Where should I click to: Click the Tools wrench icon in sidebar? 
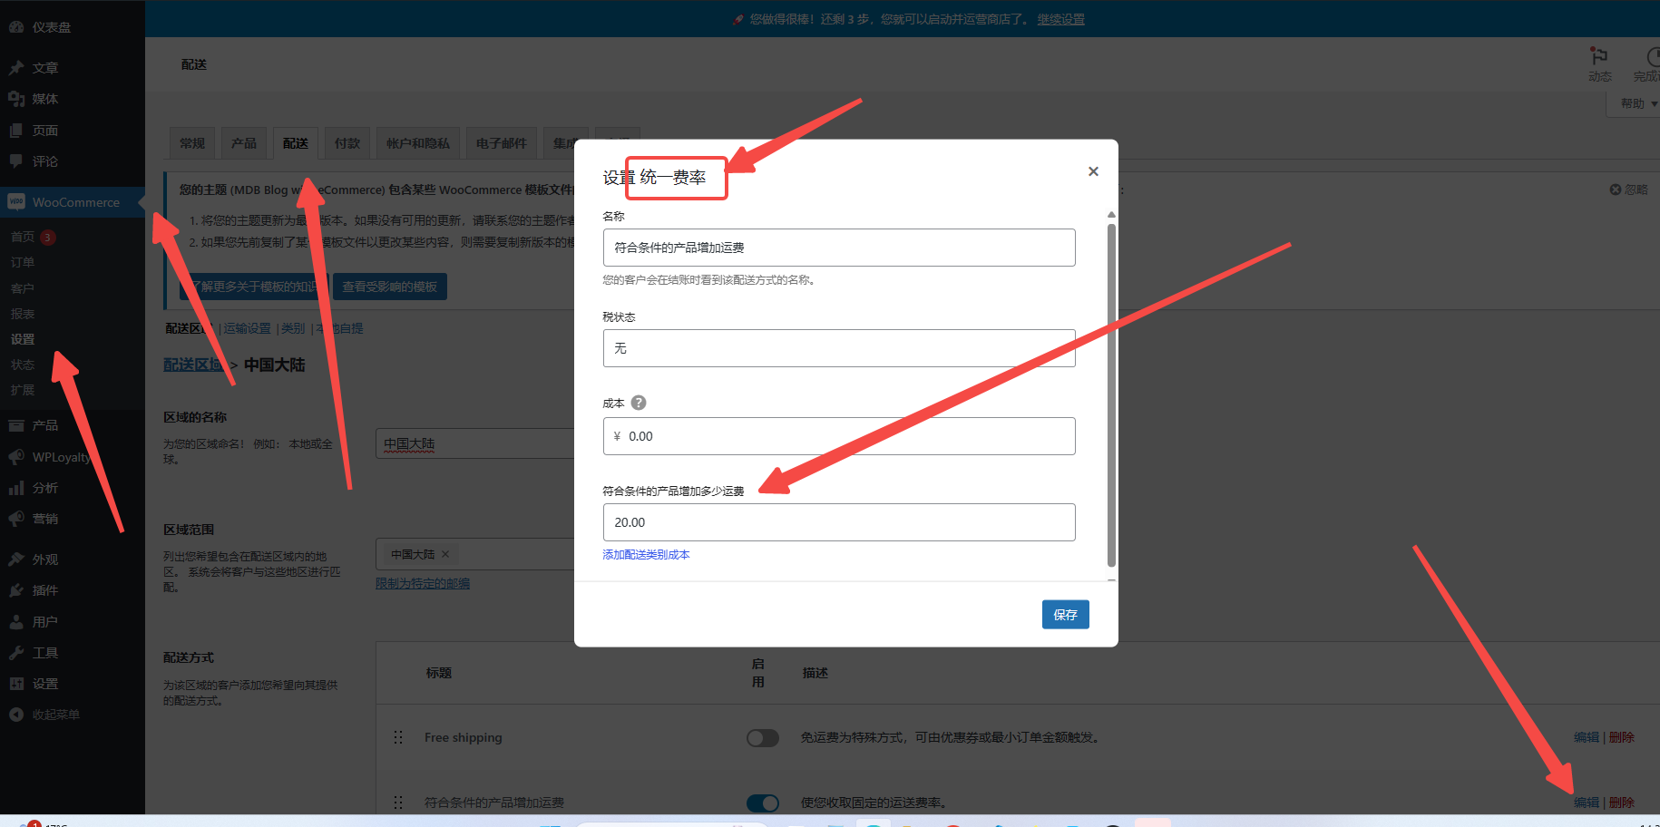coord(16,653)
